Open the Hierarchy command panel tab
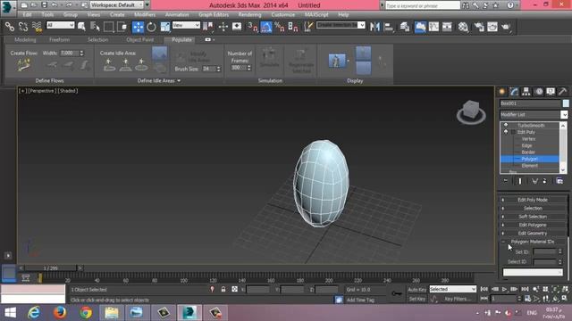 click(526, 91)
